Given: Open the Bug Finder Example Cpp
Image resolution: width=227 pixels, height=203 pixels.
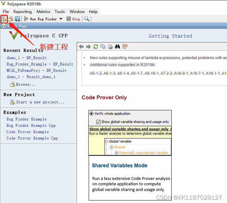Looking at the screenshot, I should click(x=31, y=126).
